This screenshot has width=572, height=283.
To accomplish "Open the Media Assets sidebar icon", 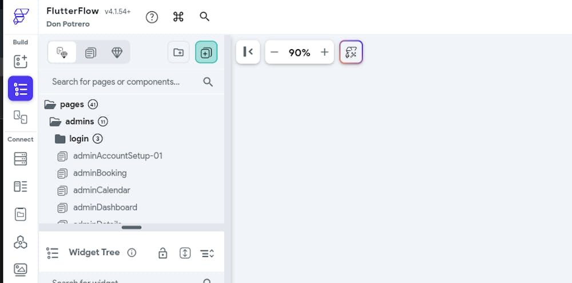I will tap(21, 269).
